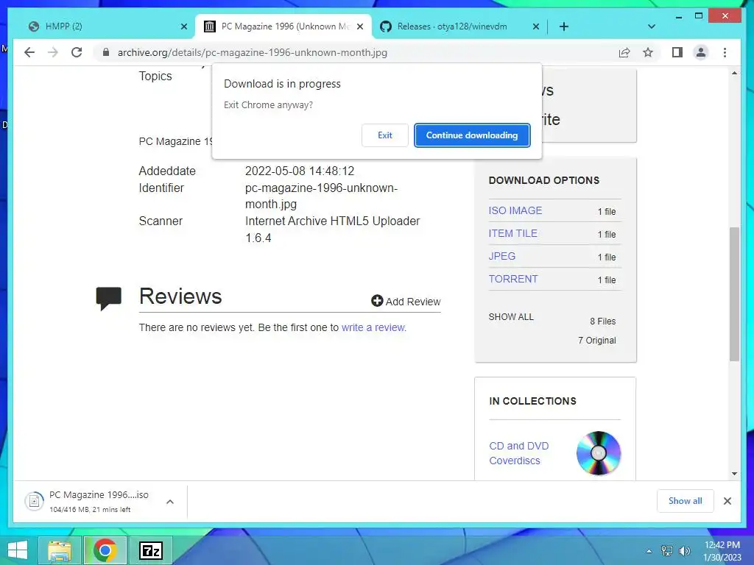Image resolution: width=754 pixels, height=565 pixels.
Task: Open the TORRENT download link
Action: coord(513,279)
